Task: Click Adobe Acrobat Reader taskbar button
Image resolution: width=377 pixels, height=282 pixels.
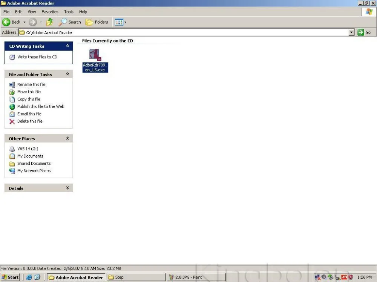Action: [x=76, y=277]
